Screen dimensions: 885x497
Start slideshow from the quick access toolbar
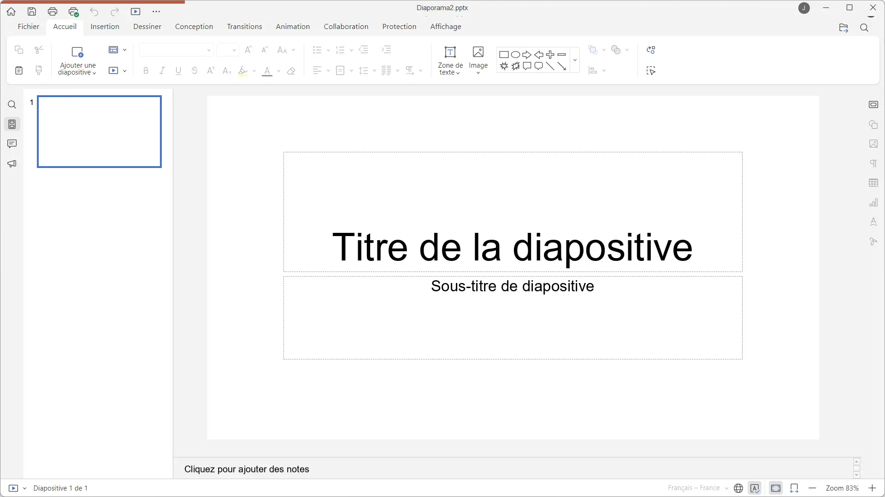pos(136,12)
